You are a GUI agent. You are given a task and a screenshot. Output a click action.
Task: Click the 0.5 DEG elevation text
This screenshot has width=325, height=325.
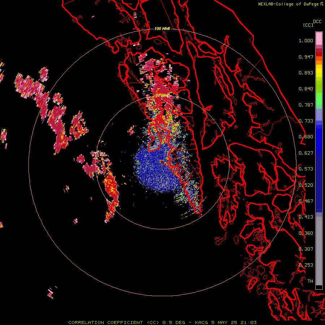(173, 322)
